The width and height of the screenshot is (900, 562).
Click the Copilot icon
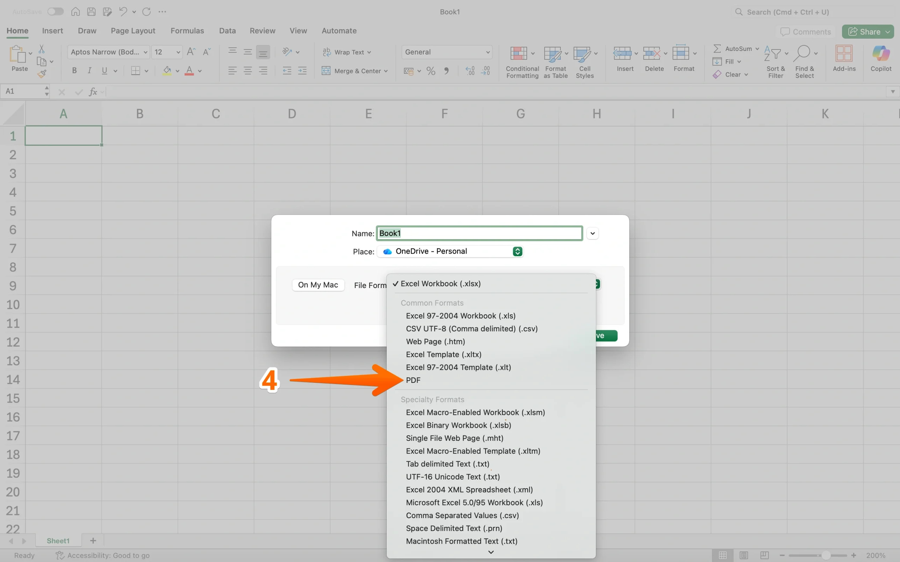881,53
